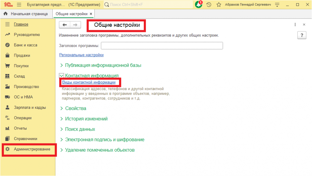This screenshot has width=312, height=176.
Task: Expand the История изменений section
Action: [62, 119]
